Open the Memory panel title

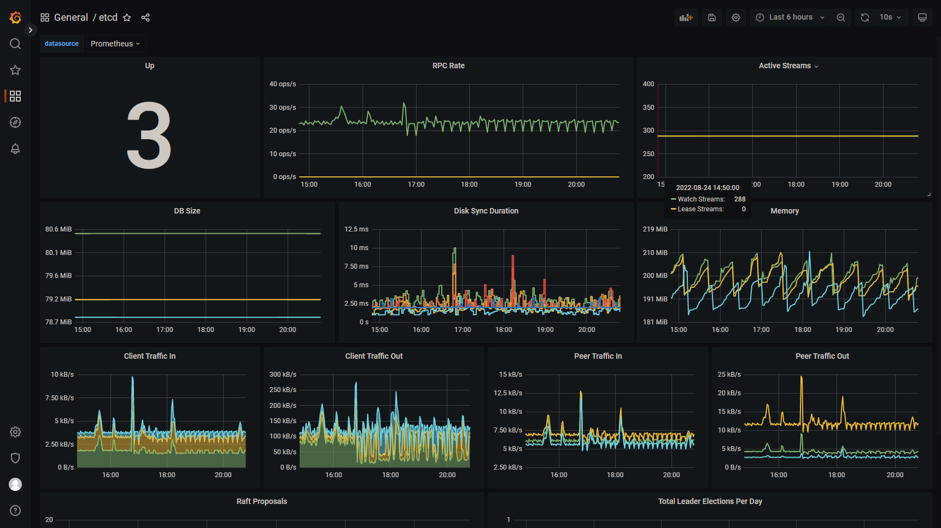785,211
